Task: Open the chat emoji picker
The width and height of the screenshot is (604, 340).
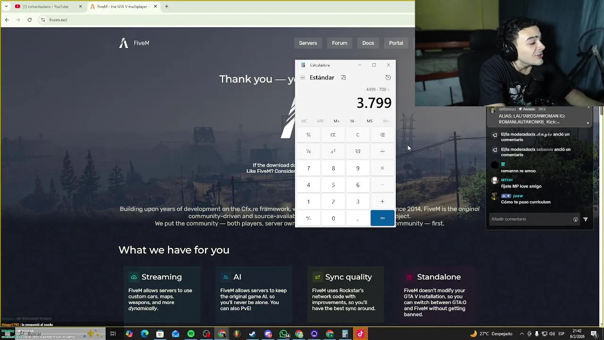Action: pyautogui.click(x=575, y=219)
